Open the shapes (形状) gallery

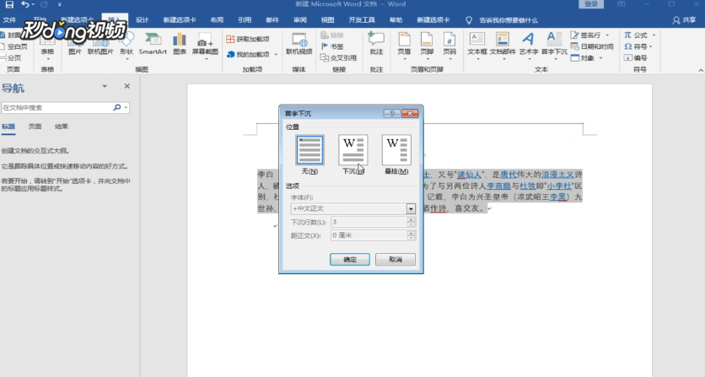click(x=126, y=46)
